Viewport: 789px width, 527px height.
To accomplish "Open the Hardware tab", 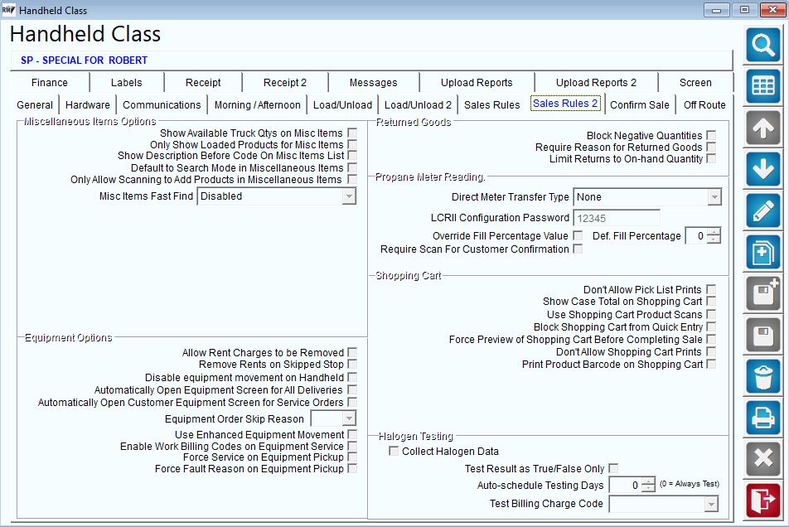I will click(x=88, y=104).
